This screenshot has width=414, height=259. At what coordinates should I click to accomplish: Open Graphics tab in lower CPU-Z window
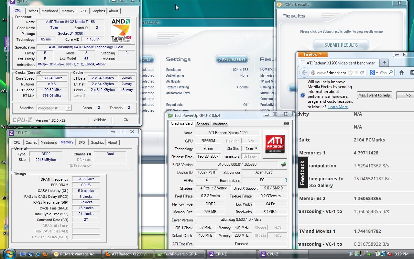click(97, 142)
